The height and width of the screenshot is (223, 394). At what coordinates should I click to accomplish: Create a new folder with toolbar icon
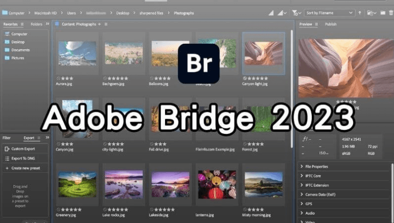383,13
